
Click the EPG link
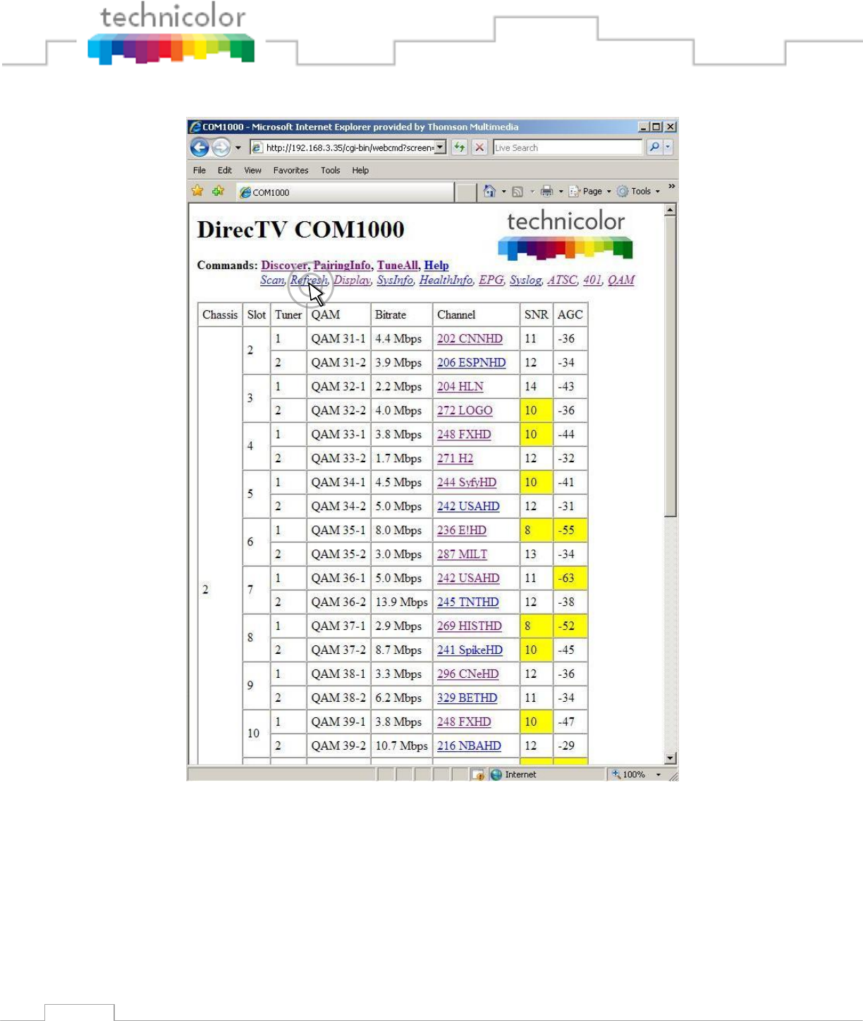click(x=491, y=280)
